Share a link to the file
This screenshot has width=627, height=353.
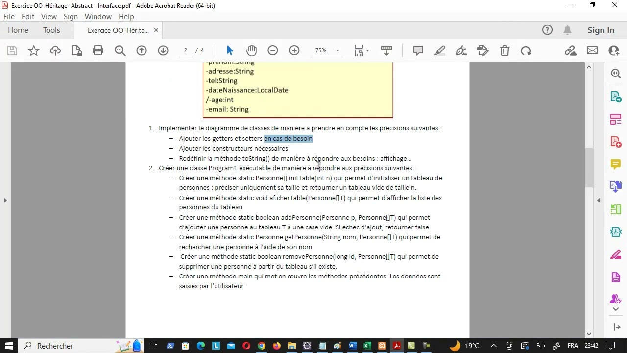click(x=570, y=50)
